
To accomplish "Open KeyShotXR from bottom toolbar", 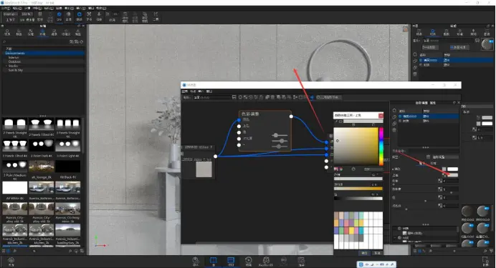I will (266, 262).
